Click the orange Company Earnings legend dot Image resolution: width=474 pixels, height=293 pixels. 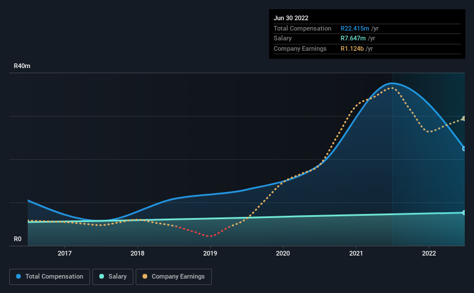(145, 276)
